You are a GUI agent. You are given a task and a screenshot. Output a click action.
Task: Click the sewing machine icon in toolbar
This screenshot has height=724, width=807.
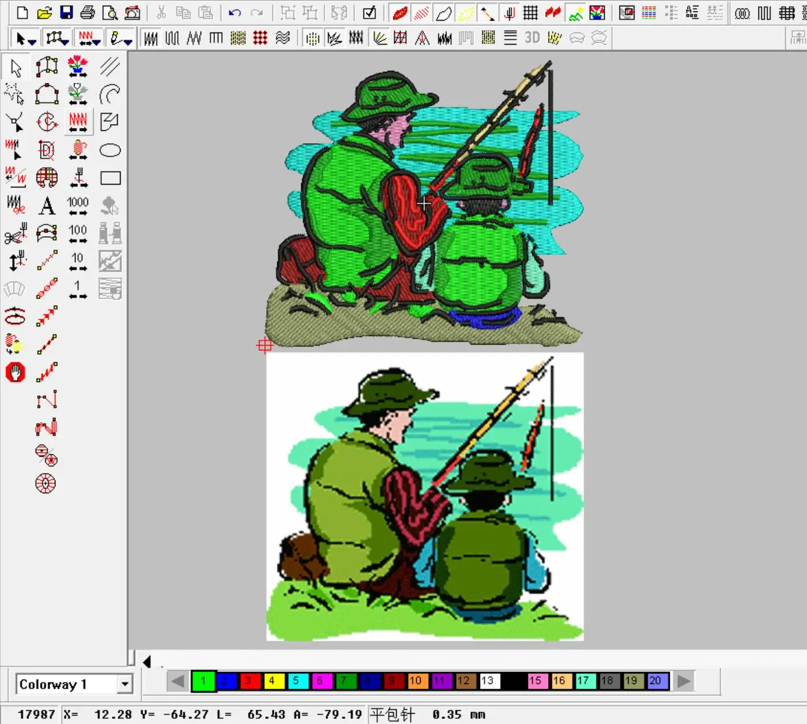(133, 13)
